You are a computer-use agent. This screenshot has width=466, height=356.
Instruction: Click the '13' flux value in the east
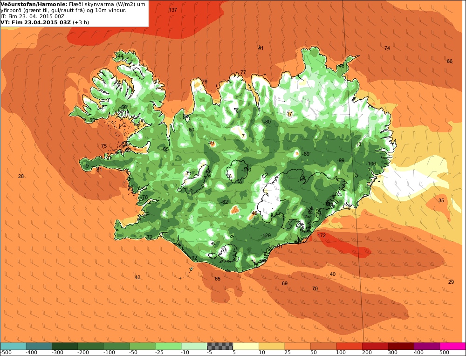pos(358,144)
